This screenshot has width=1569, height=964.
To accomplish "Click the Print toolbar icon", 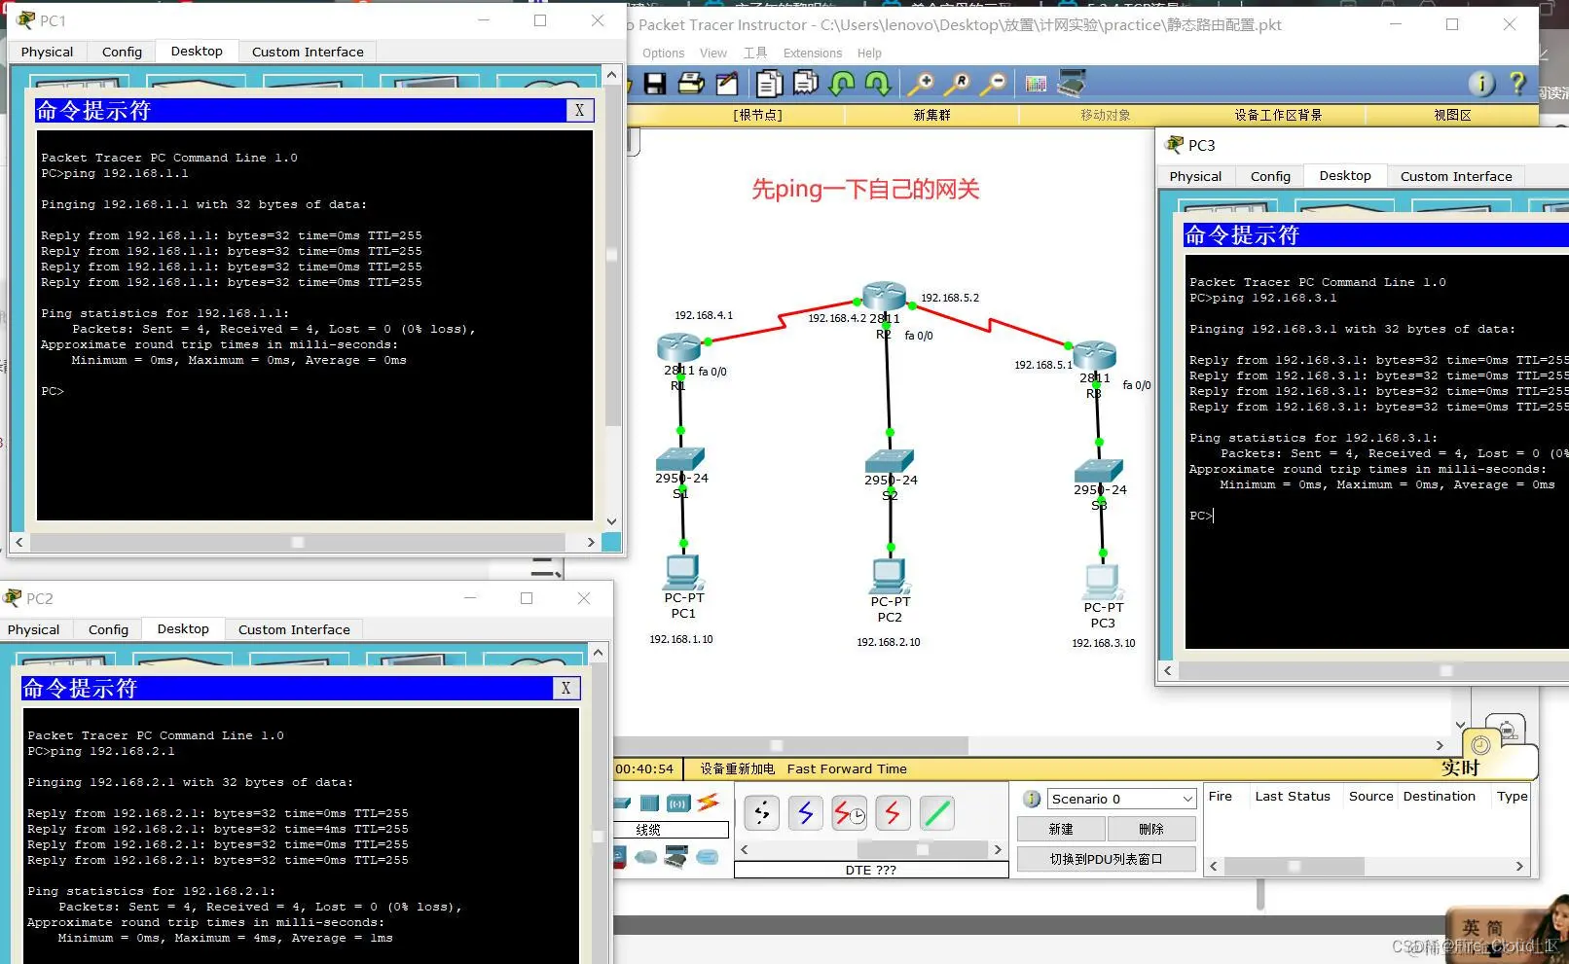I will [x=691, y=84].
